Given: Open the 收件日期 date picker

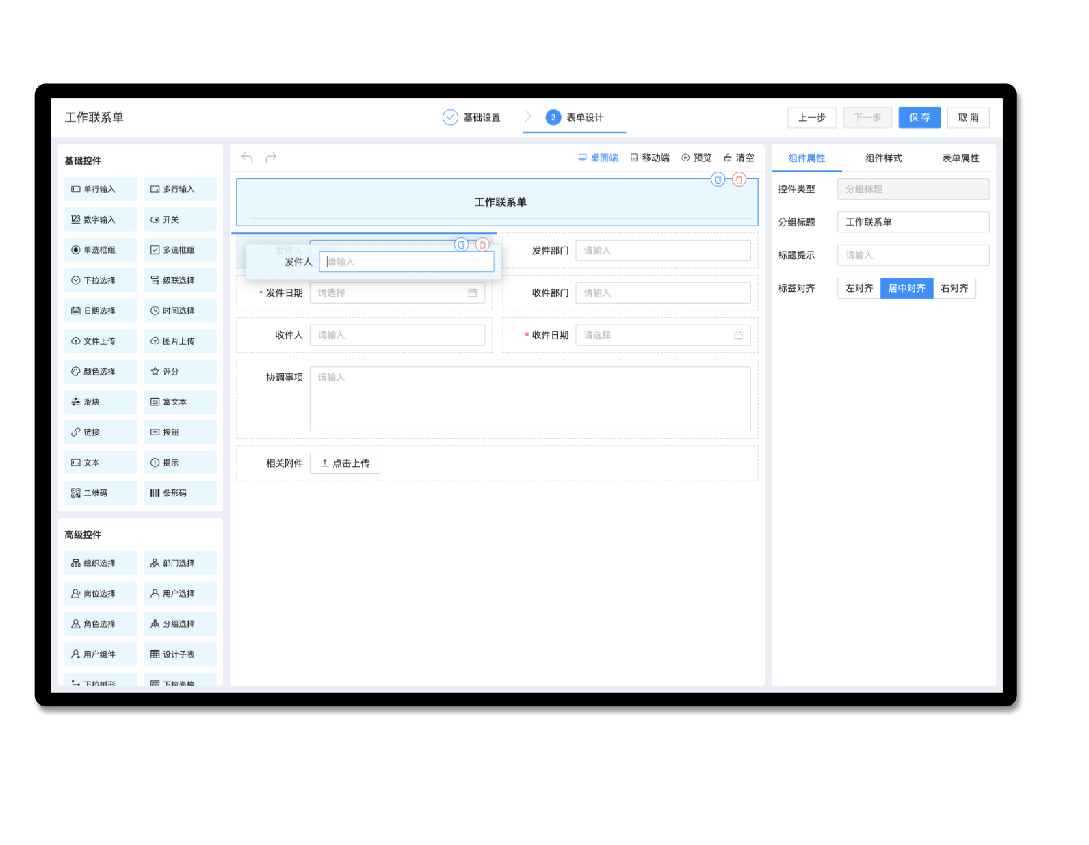Looking at the screenshot, I should [x=662, y=335].
